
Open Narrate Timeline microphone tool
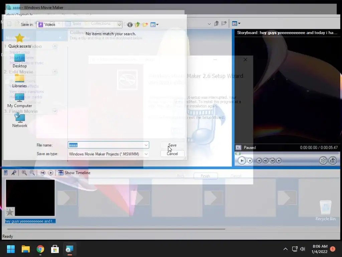point(14,173)
